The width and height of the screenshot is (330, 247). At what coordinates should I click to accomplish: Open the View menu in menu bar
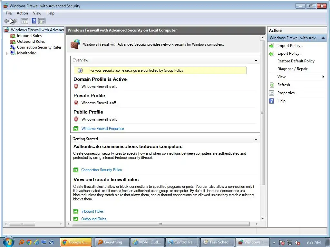[37, 13]
